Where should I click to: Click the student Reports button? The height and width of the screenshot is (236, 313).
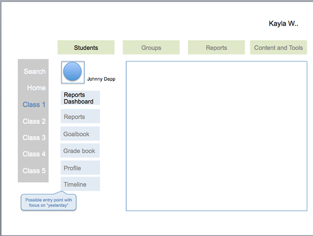[80, 116]
